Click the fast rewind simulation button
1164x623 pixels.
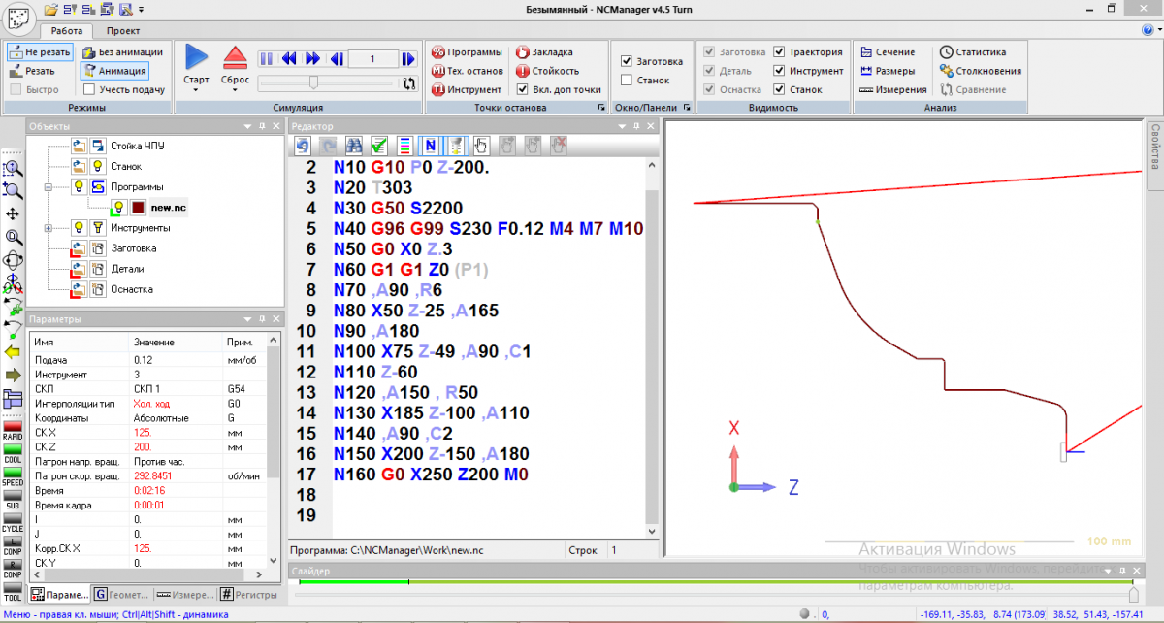289,59
